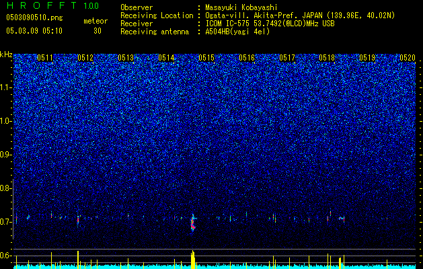Click the 1.0 kHz axis label
This screenshot has height=269, width=423.
[x=5, y=121]
